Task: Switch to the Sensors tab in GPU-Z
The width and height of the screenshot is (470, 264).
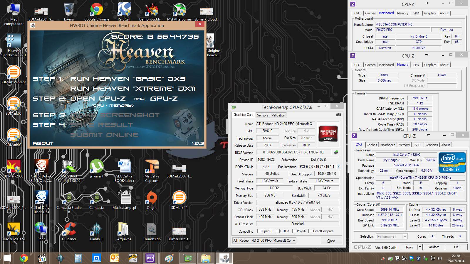Action: (262, 115)
